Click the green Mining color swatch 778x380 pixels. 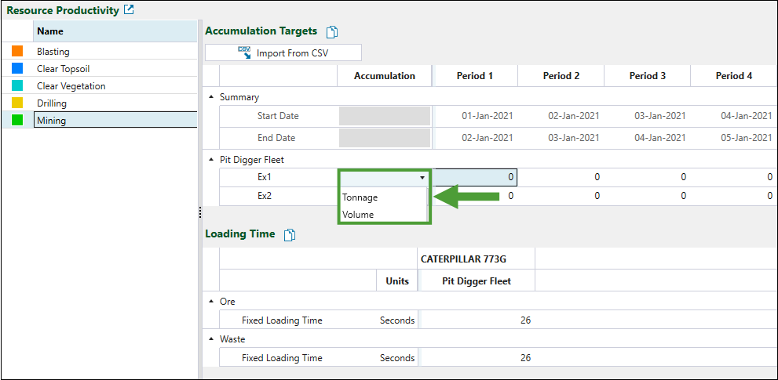pos(18,121)
